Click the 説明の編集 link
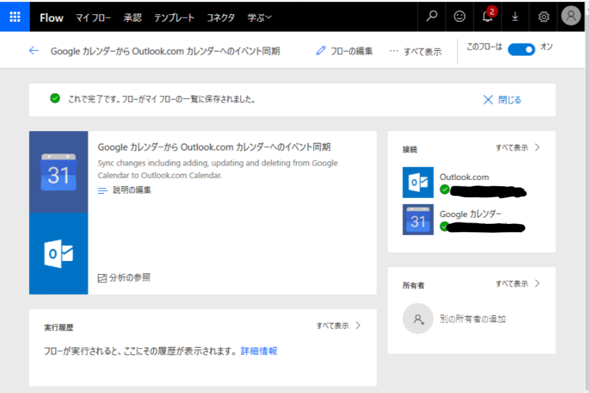 tap(132, 190)
